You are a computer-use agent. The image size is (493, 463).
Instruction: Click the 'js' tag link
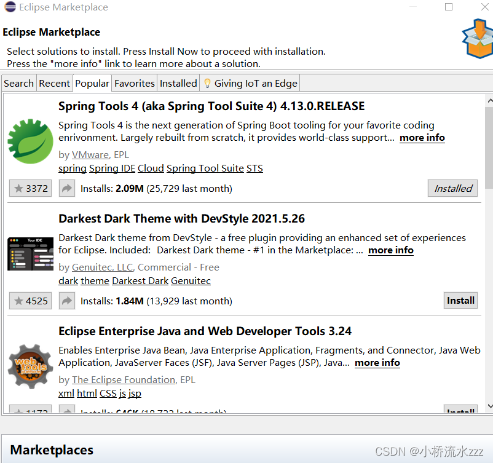click(122, 394)
